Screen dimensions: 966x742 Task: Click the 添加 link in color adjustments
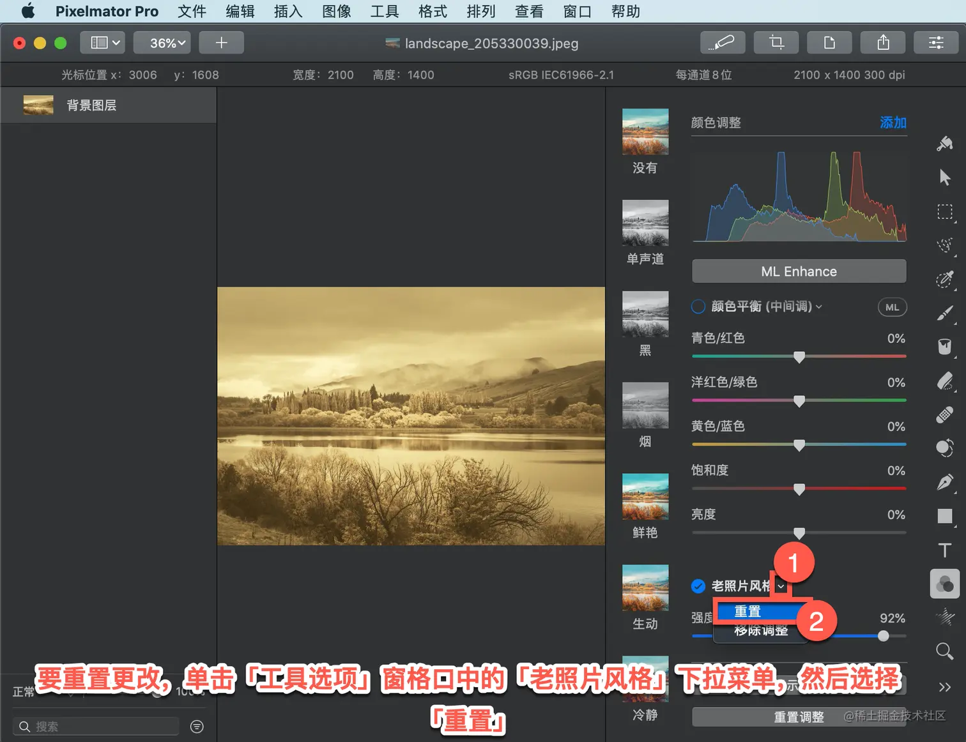click(893, 123)
